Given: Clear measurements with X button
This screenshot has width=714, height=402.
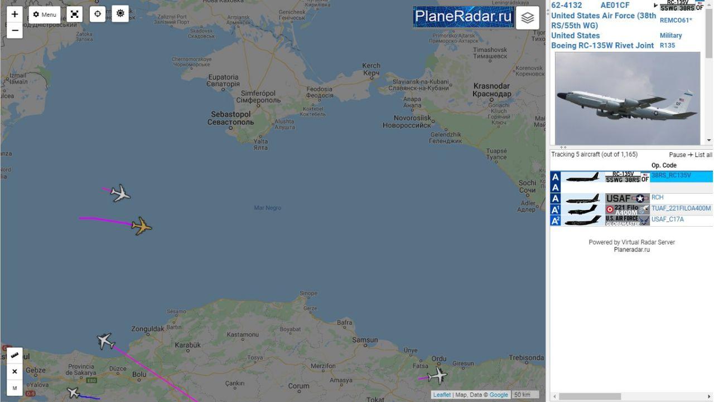Looking at the screenshot, I should tap(15, 371).
